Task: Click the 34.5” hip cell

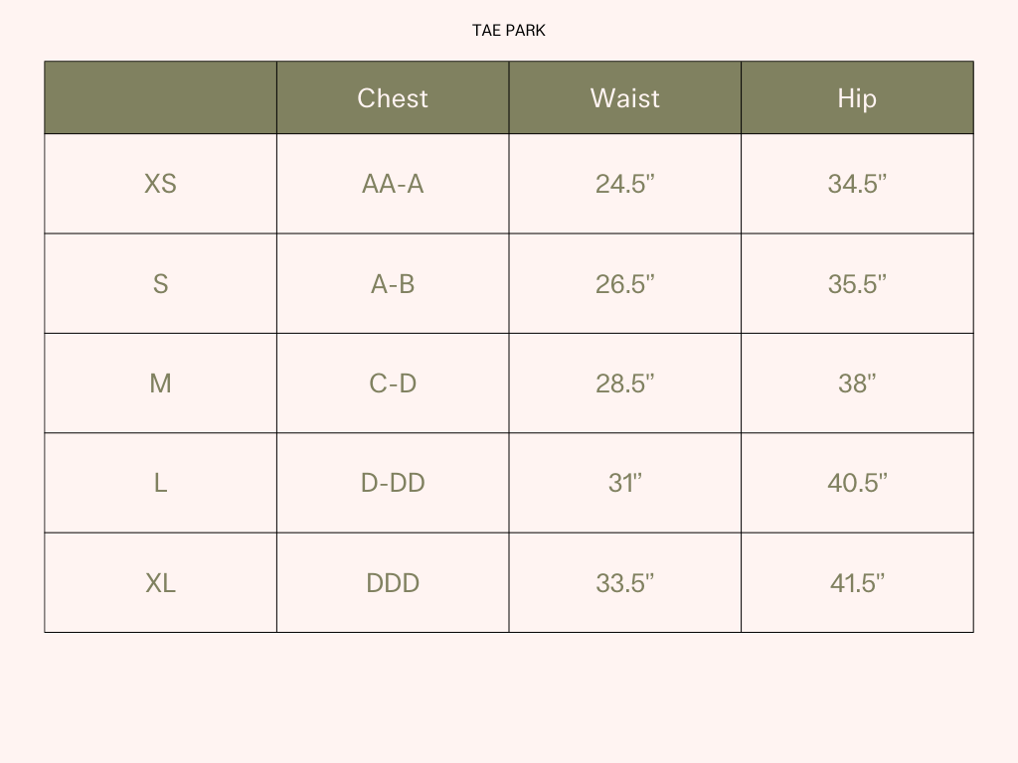Action: click(x=857, y=184)
